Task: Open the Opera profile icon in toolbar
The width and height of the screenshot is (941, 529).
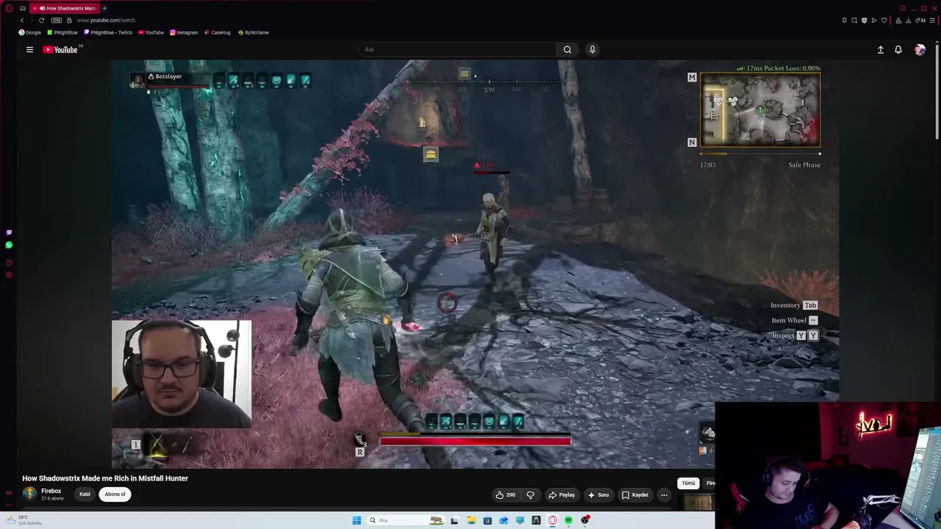Action: pyautogui.click(x=898, y=21)
